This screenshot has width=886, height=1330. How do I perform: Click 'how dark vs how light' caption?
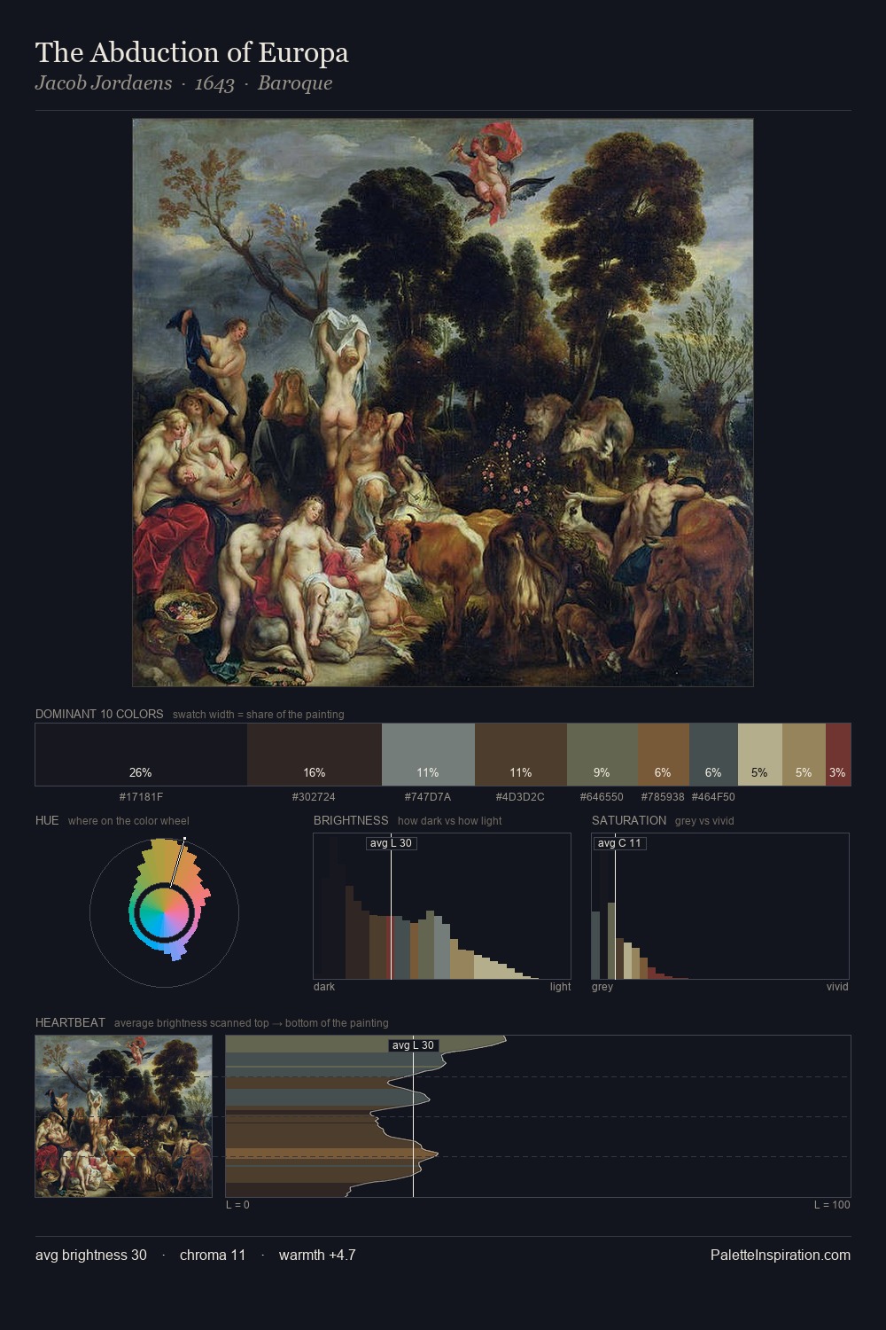coord(449,821)
